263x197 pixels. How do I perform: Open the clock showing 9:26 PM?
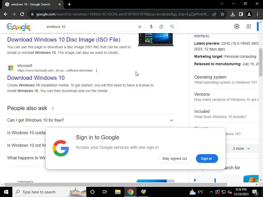coord(241,192)
